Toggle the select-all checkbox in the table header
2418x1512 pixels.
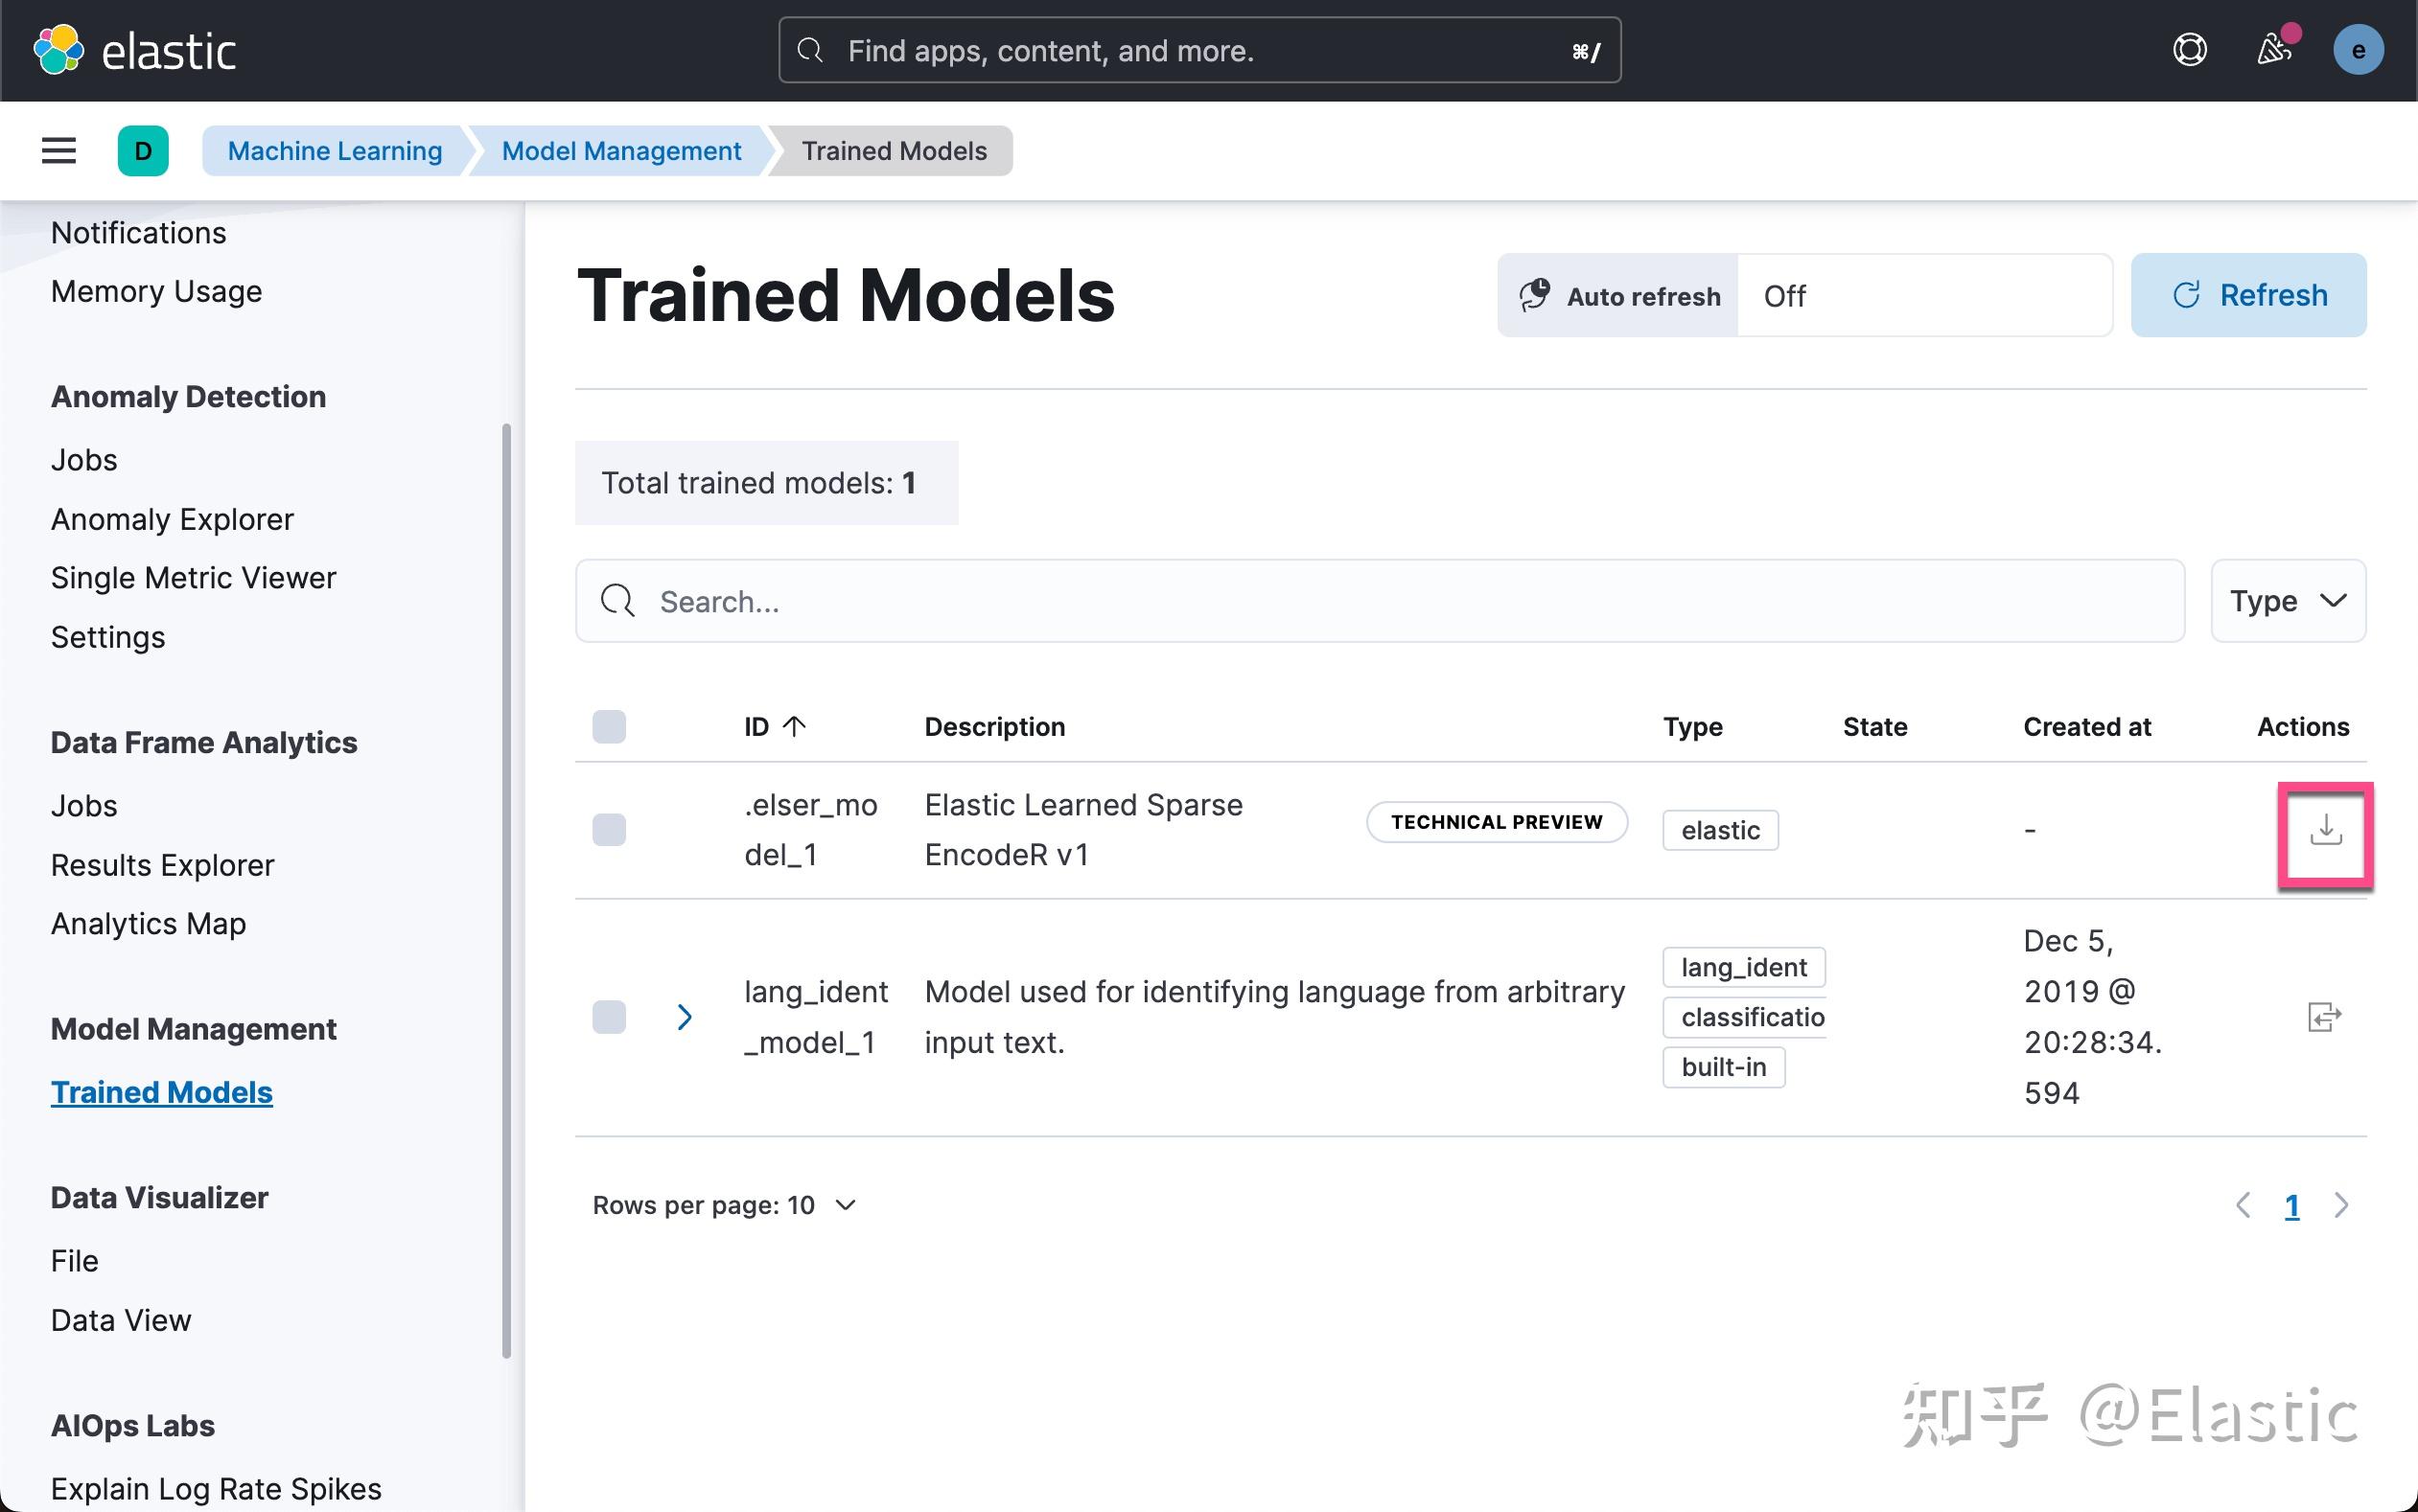[608, 726]
